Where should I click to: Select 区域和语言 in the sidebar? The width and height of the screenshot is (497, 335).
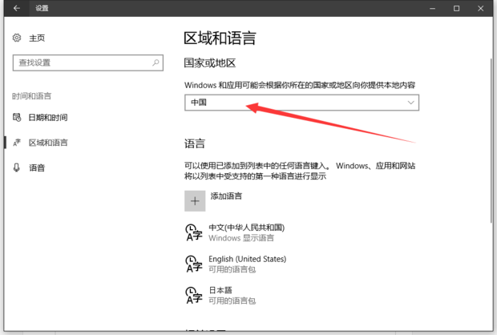click(x=48, y=143)
